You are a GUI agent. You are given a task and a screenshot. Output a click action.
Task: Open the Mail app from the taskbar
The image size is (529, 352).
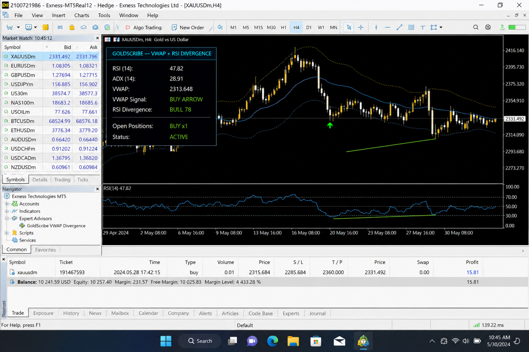point(339,341)
